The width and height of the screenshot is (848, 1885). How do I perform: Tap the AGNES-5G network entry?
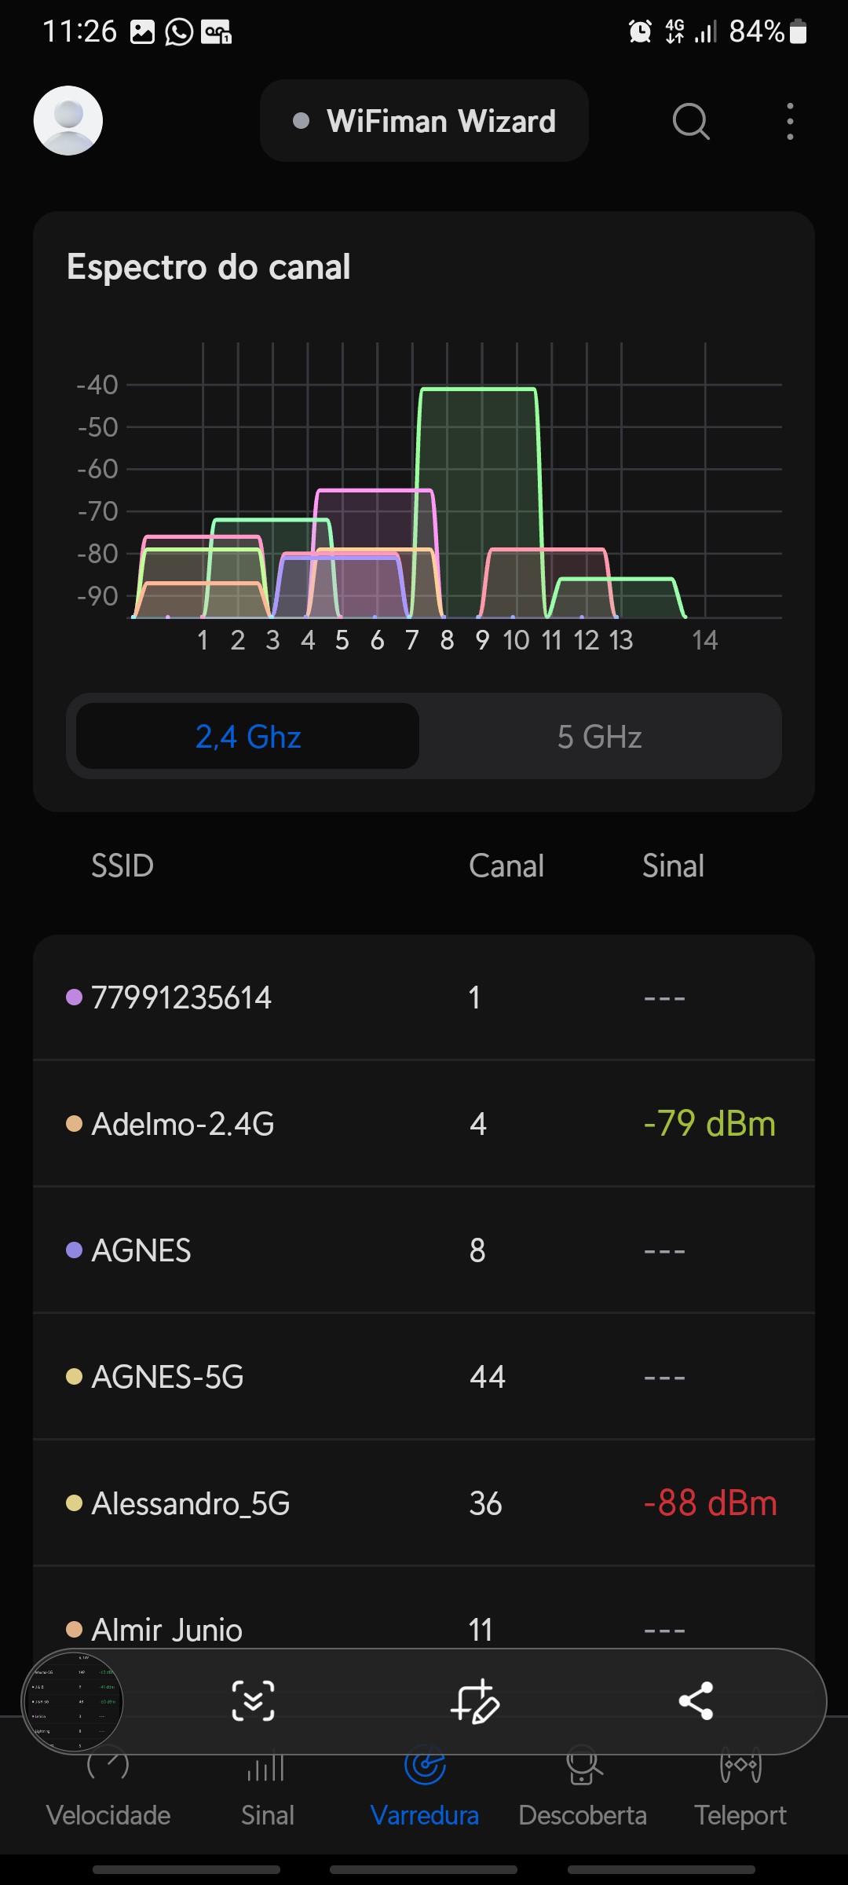[424, 1377]
